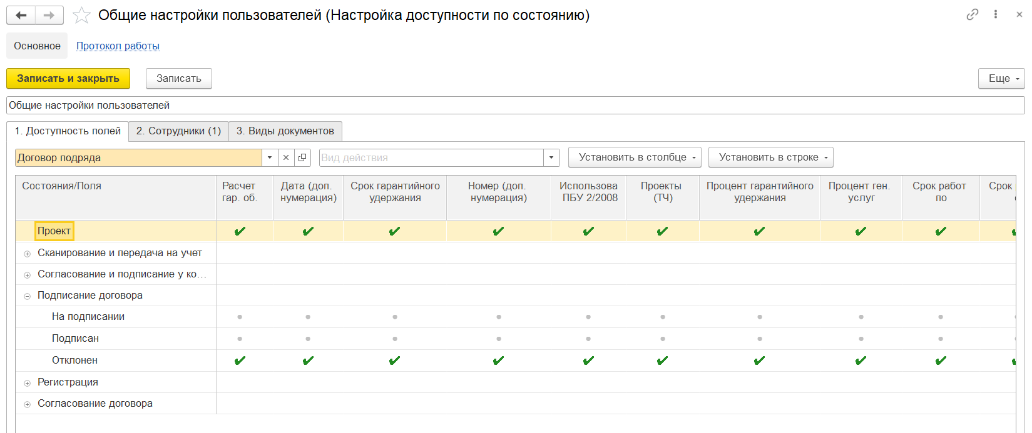This screenshot has width=1032, height=433.
Task: Focus the Вид действия input field
Action: click(x=431, y=157)
